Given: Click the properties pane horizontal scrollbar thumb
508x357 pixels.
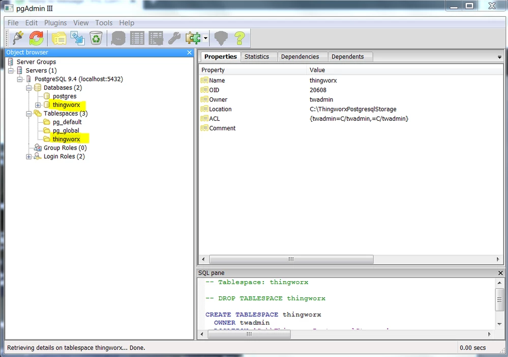Looking at the screenshot, I should pyautogui.click(x=291, y=259).
